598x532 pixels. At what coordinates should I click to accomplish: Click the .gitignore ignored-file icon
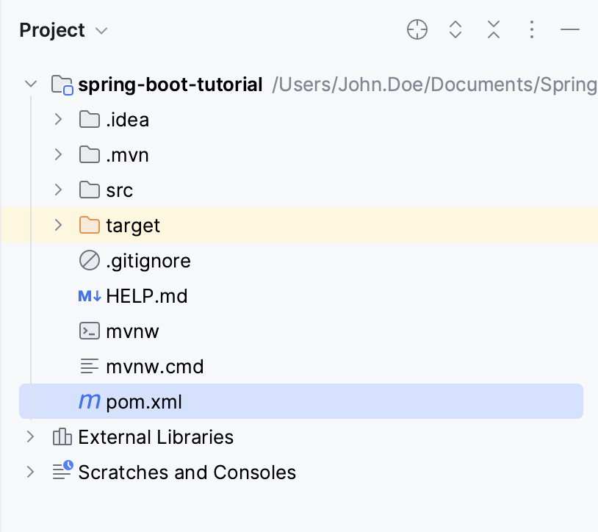tap(88, 260)
